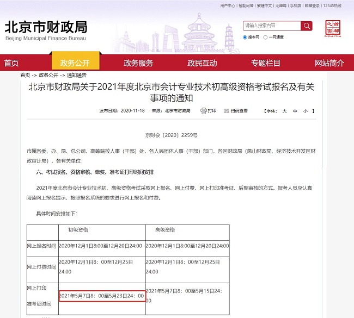Screen dimensions: 354x318
Task: Go to 政务公开 in the breadcrumb
Action: (x=48, y=75)
